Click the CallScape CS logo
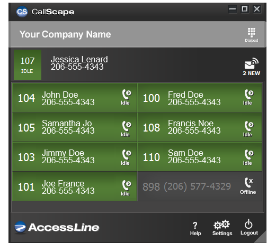Image resolution: width=267 pixels, height=243 pixels. 22,12
